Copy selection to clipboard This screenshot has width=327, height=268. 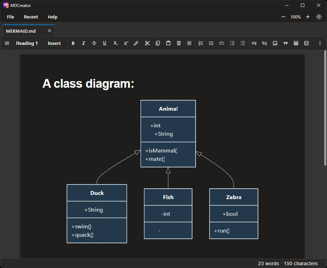[158, 43]
